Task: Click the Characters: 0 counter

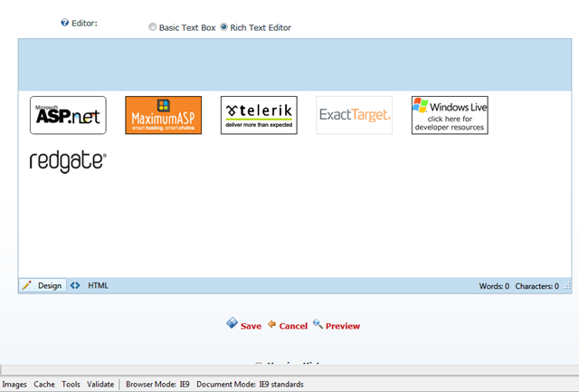Action: 536,286
